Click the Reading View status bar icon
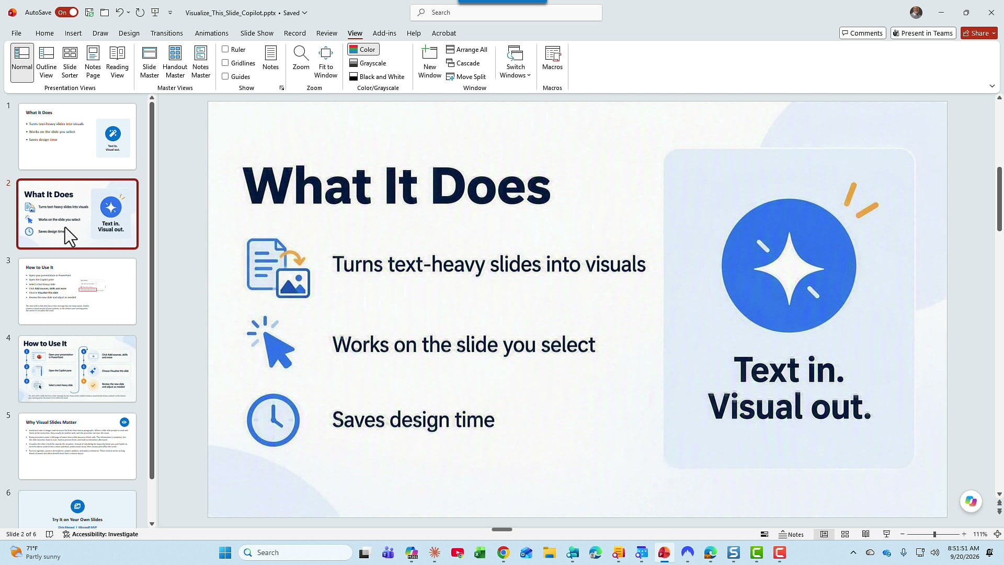 (x=865, y=534)
